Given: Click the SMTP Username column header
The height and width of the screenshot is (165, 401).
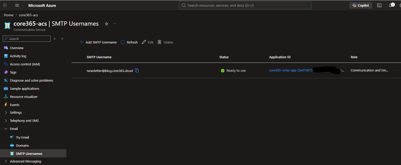Looking at the screenshot, I should click(99, 57).
